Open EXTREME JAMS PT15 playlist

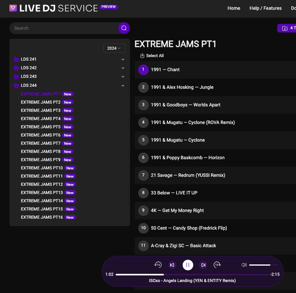point(42,209)
